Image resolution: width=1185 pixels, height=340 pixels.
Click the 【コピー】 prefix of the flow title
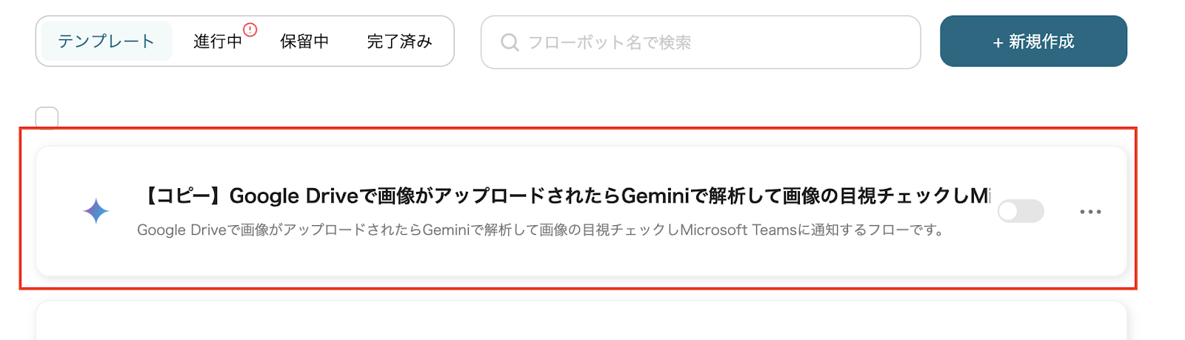[183, 196]
